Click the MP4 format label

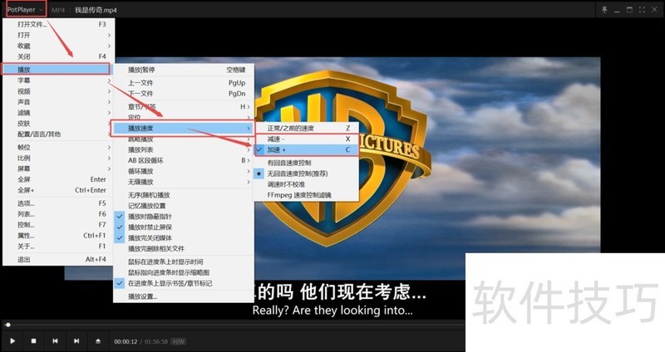pyautogui.click(x=58, y=10)
